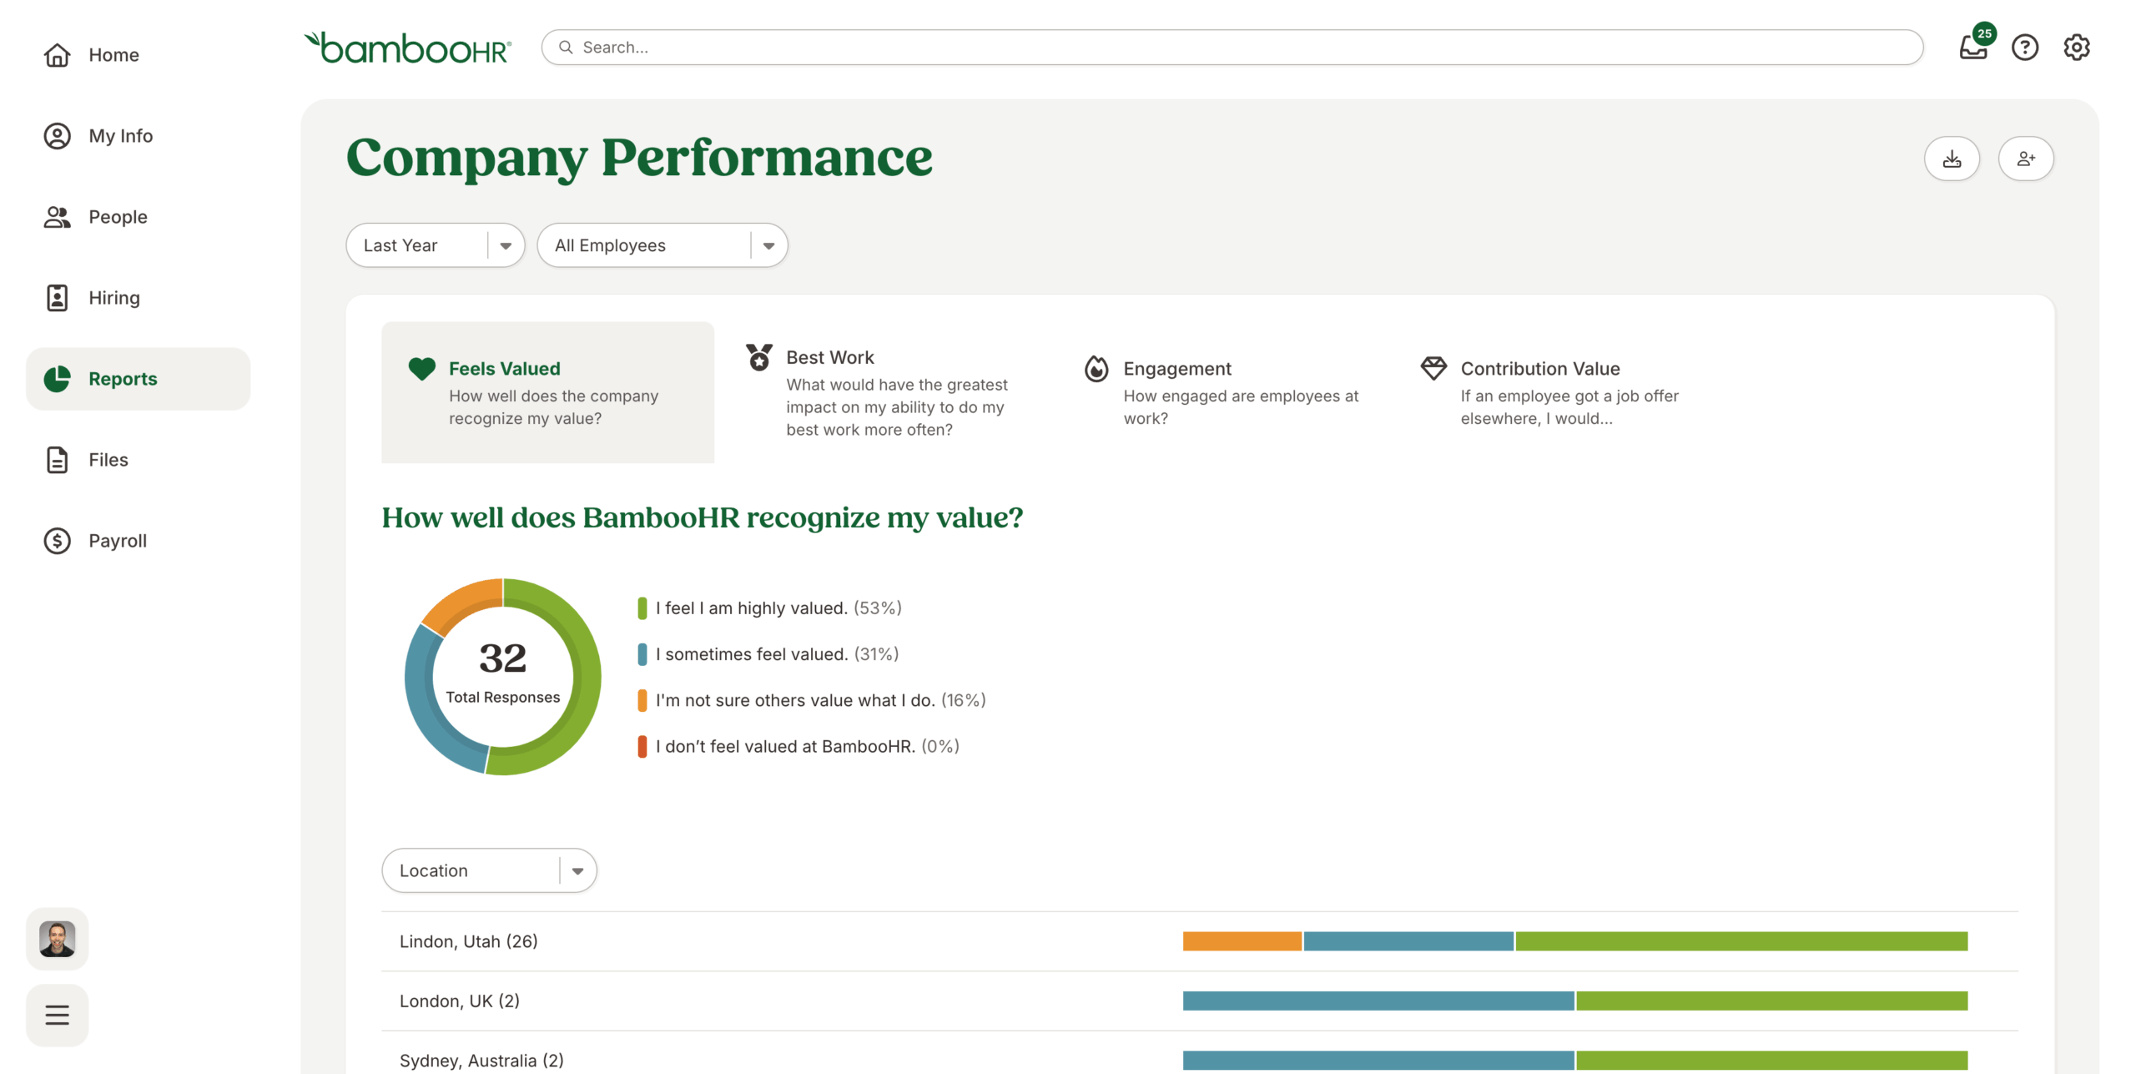Open the settings gear icon
This screenshot has width=2136, height=1074.
coord(2076,48)
